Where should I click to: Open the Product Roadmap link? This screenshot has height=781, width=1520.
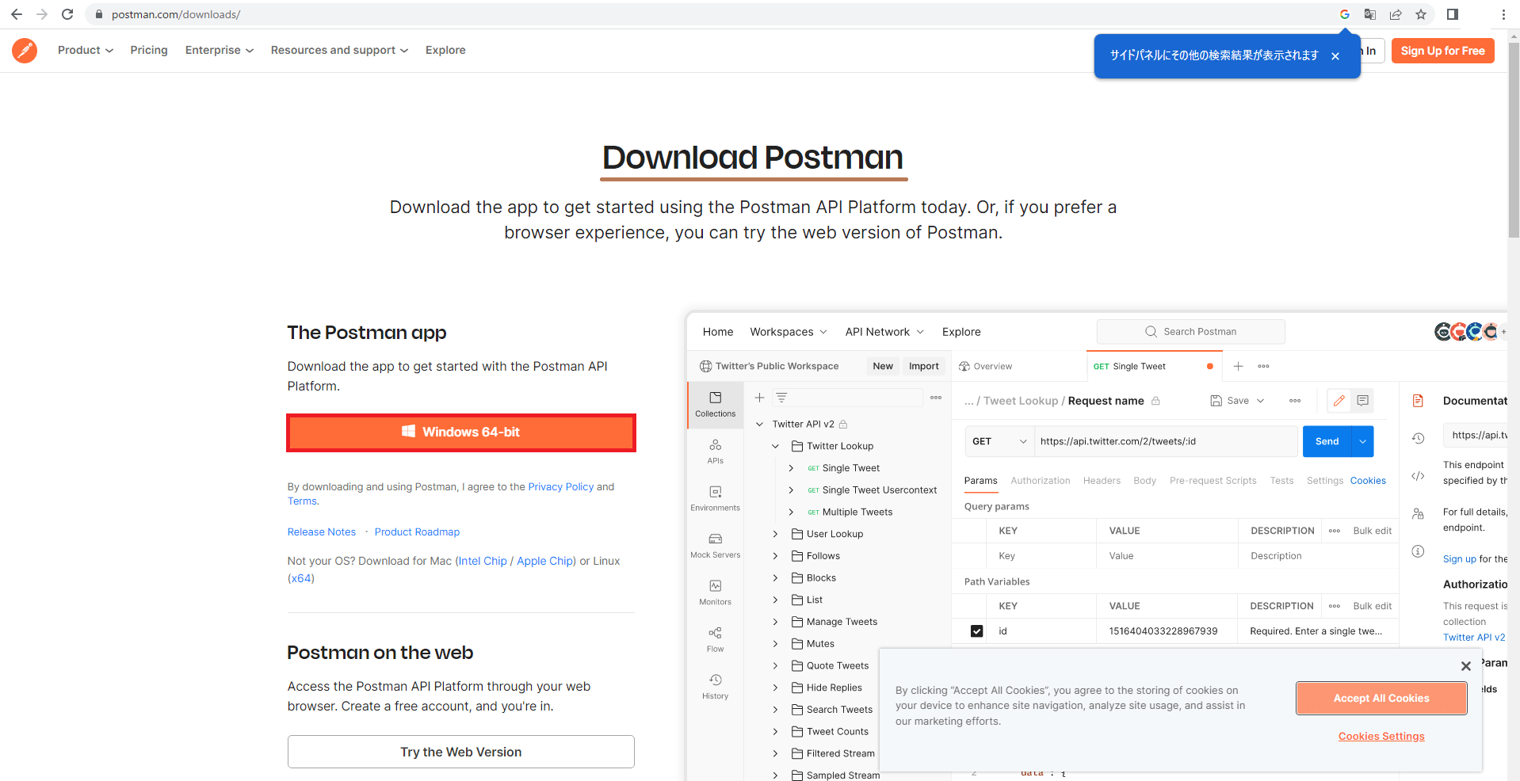417,532
